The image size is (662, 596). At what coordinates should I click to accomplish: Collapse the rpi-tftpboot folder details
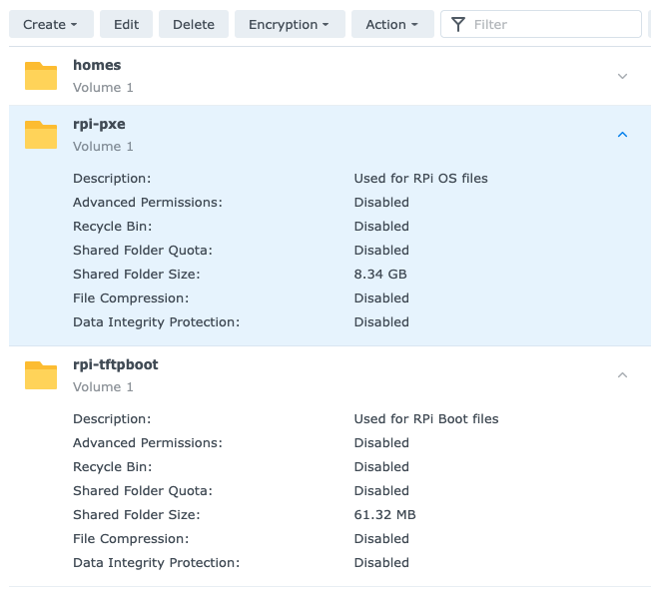(622, 375)
